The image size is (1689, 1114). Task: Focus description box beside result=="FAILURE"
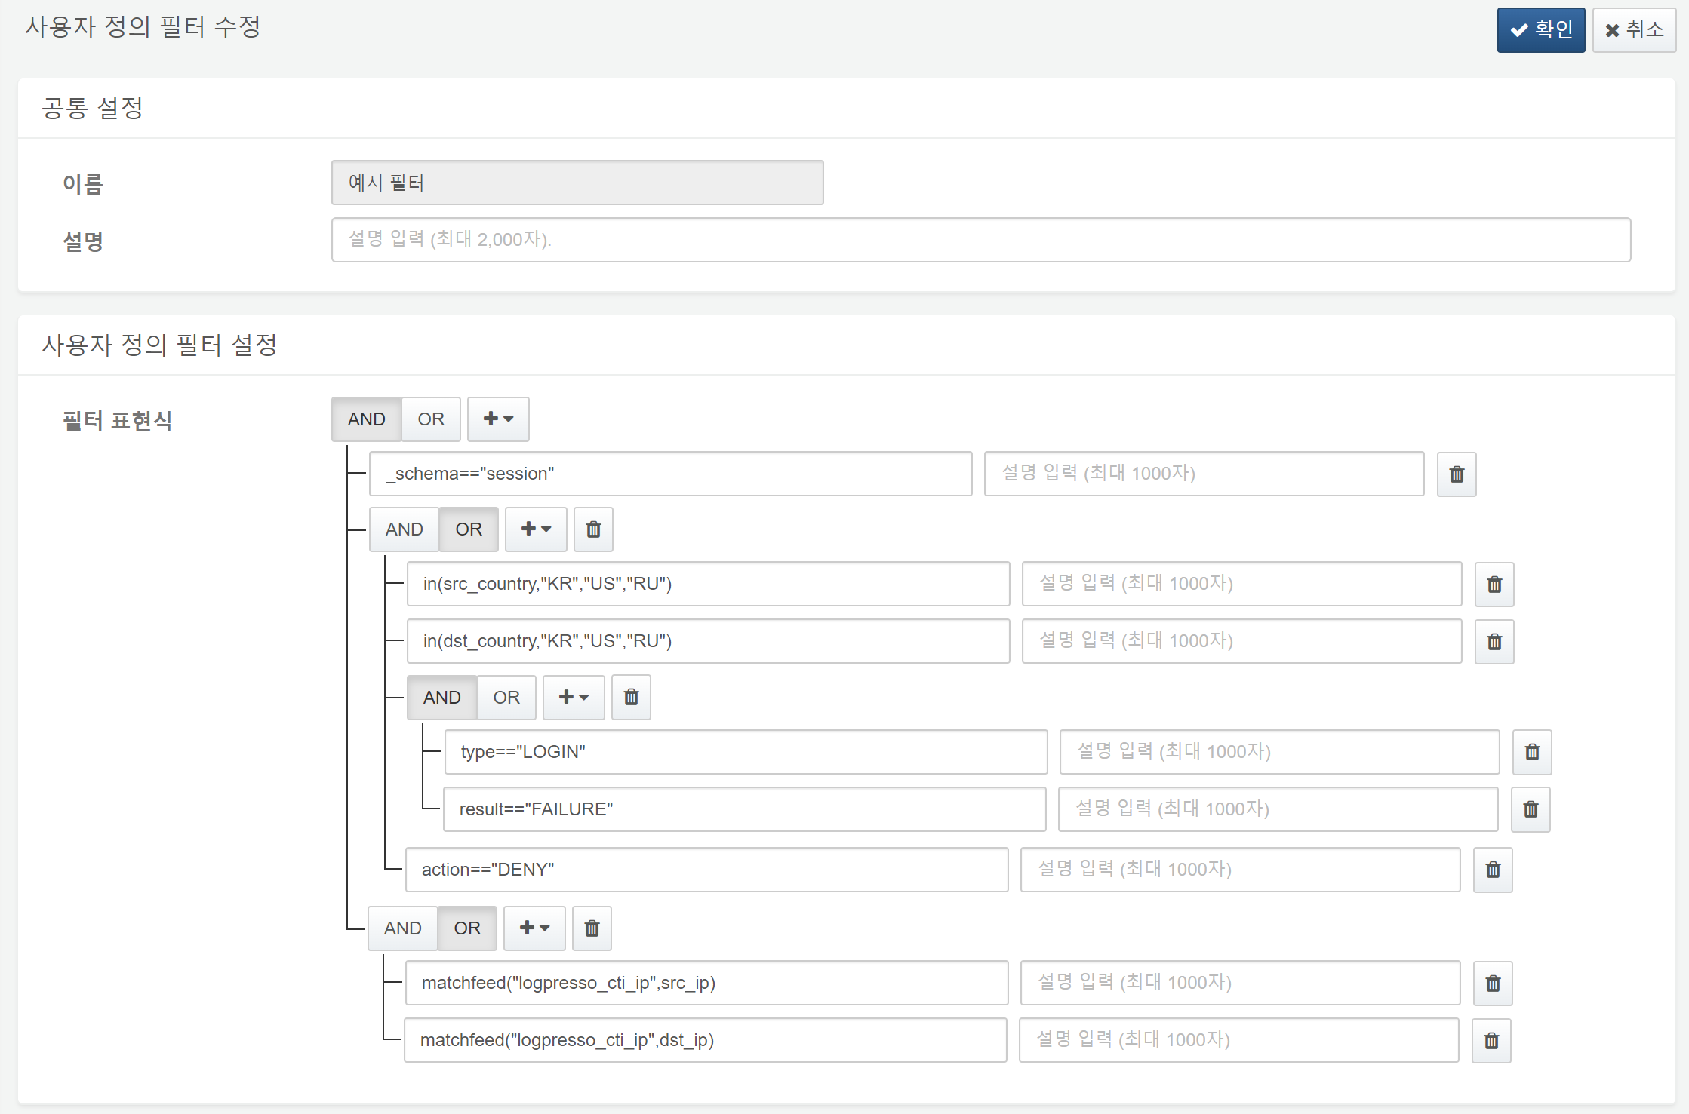(1278, 809)
